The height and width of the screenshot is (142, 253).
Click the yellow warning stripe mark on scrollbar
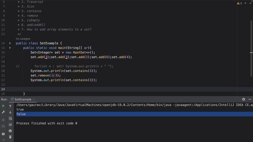pyautogui.click(x=251, y=52)
